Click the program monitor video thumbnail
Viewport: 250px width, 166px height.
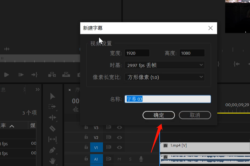click(x=238, y=16)
